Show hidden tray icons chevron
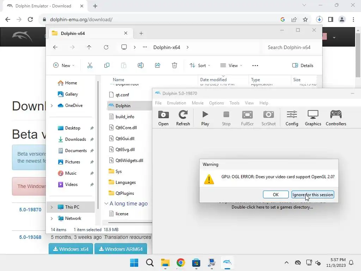The height and width of the screenshot is (271, 361). 286,263
